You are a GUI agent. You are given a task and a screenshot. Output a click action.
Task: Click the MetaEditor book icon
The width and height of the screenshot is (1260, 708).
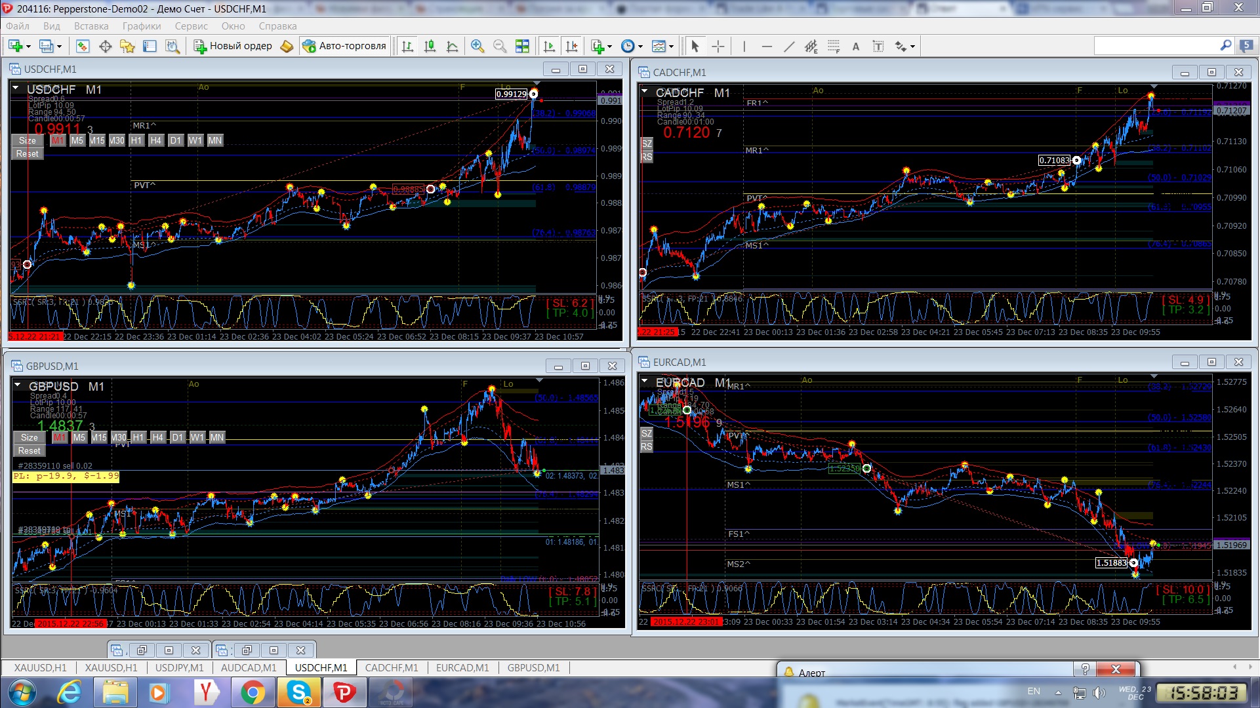287,46
